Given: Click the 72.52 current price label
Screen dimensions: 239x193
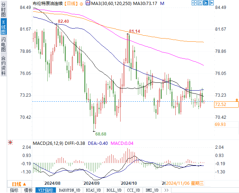Looking at the screenshot, I should (226, 105).
